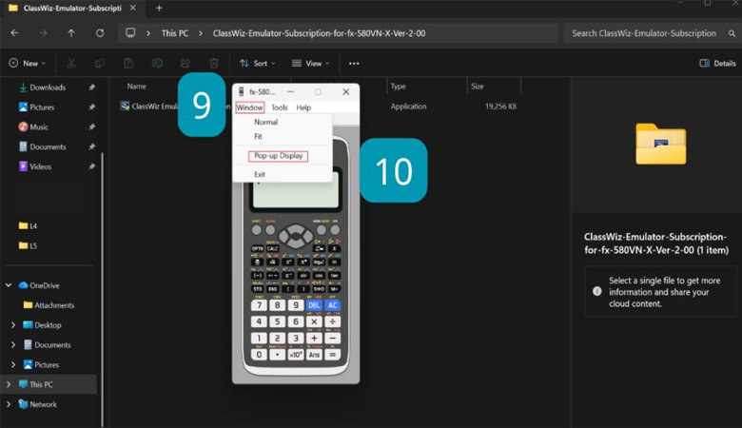The width and height of the screenshot is (742, 428).
Task: Open the L4 folder in sidebar
Action: [33, 226]
